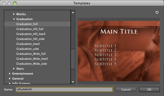Click the Stars folder label
The width and height of the screenshot is (164, 96).
click(20, 69)
